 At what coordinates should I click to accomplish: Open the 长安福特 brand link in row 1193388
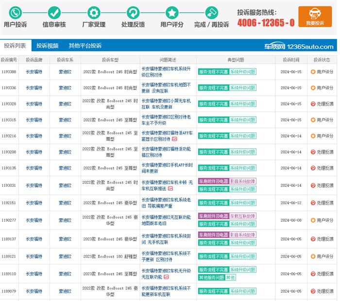[x=34, y=71]
